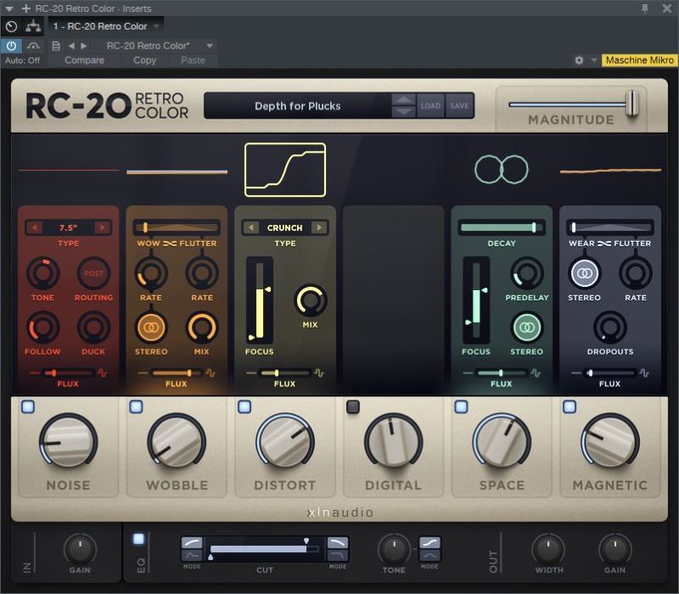Expand the arrow next to the gear

[x=593, y=60]
